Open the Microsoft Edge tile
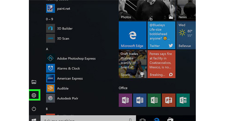The image size is (225, 121). (133, 35)
